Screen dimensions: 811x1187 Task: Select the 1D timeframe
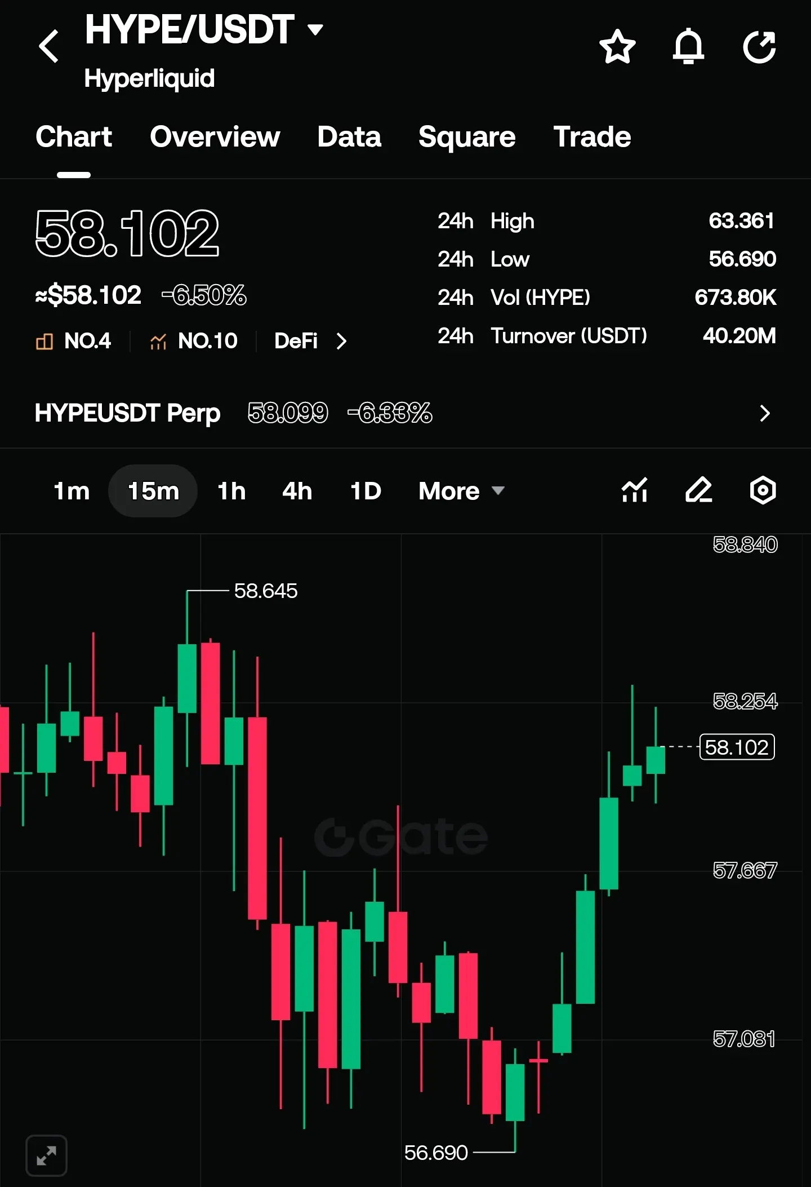click(366, 491)
